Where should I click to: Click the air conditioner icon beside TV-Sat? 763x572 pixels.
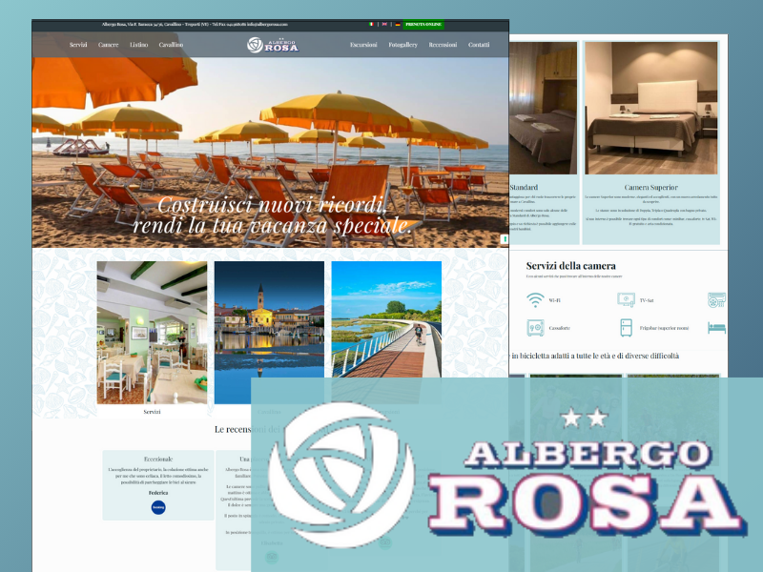(x=717, y=300)
